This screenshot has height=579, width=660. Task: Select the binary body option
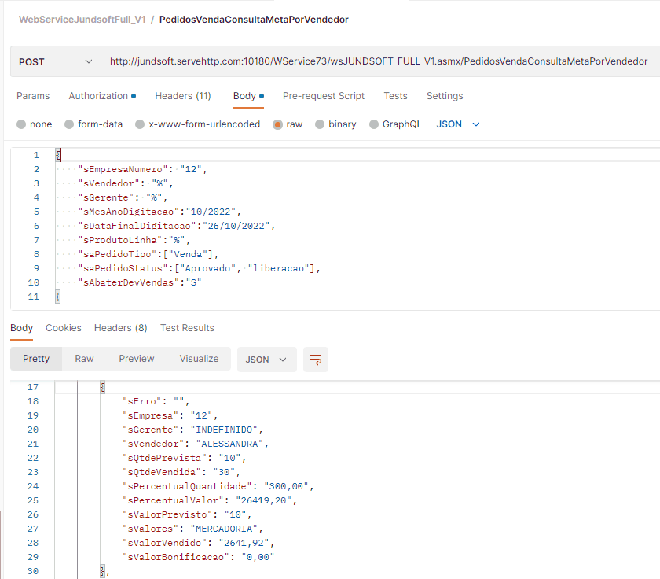click(319, 124)
